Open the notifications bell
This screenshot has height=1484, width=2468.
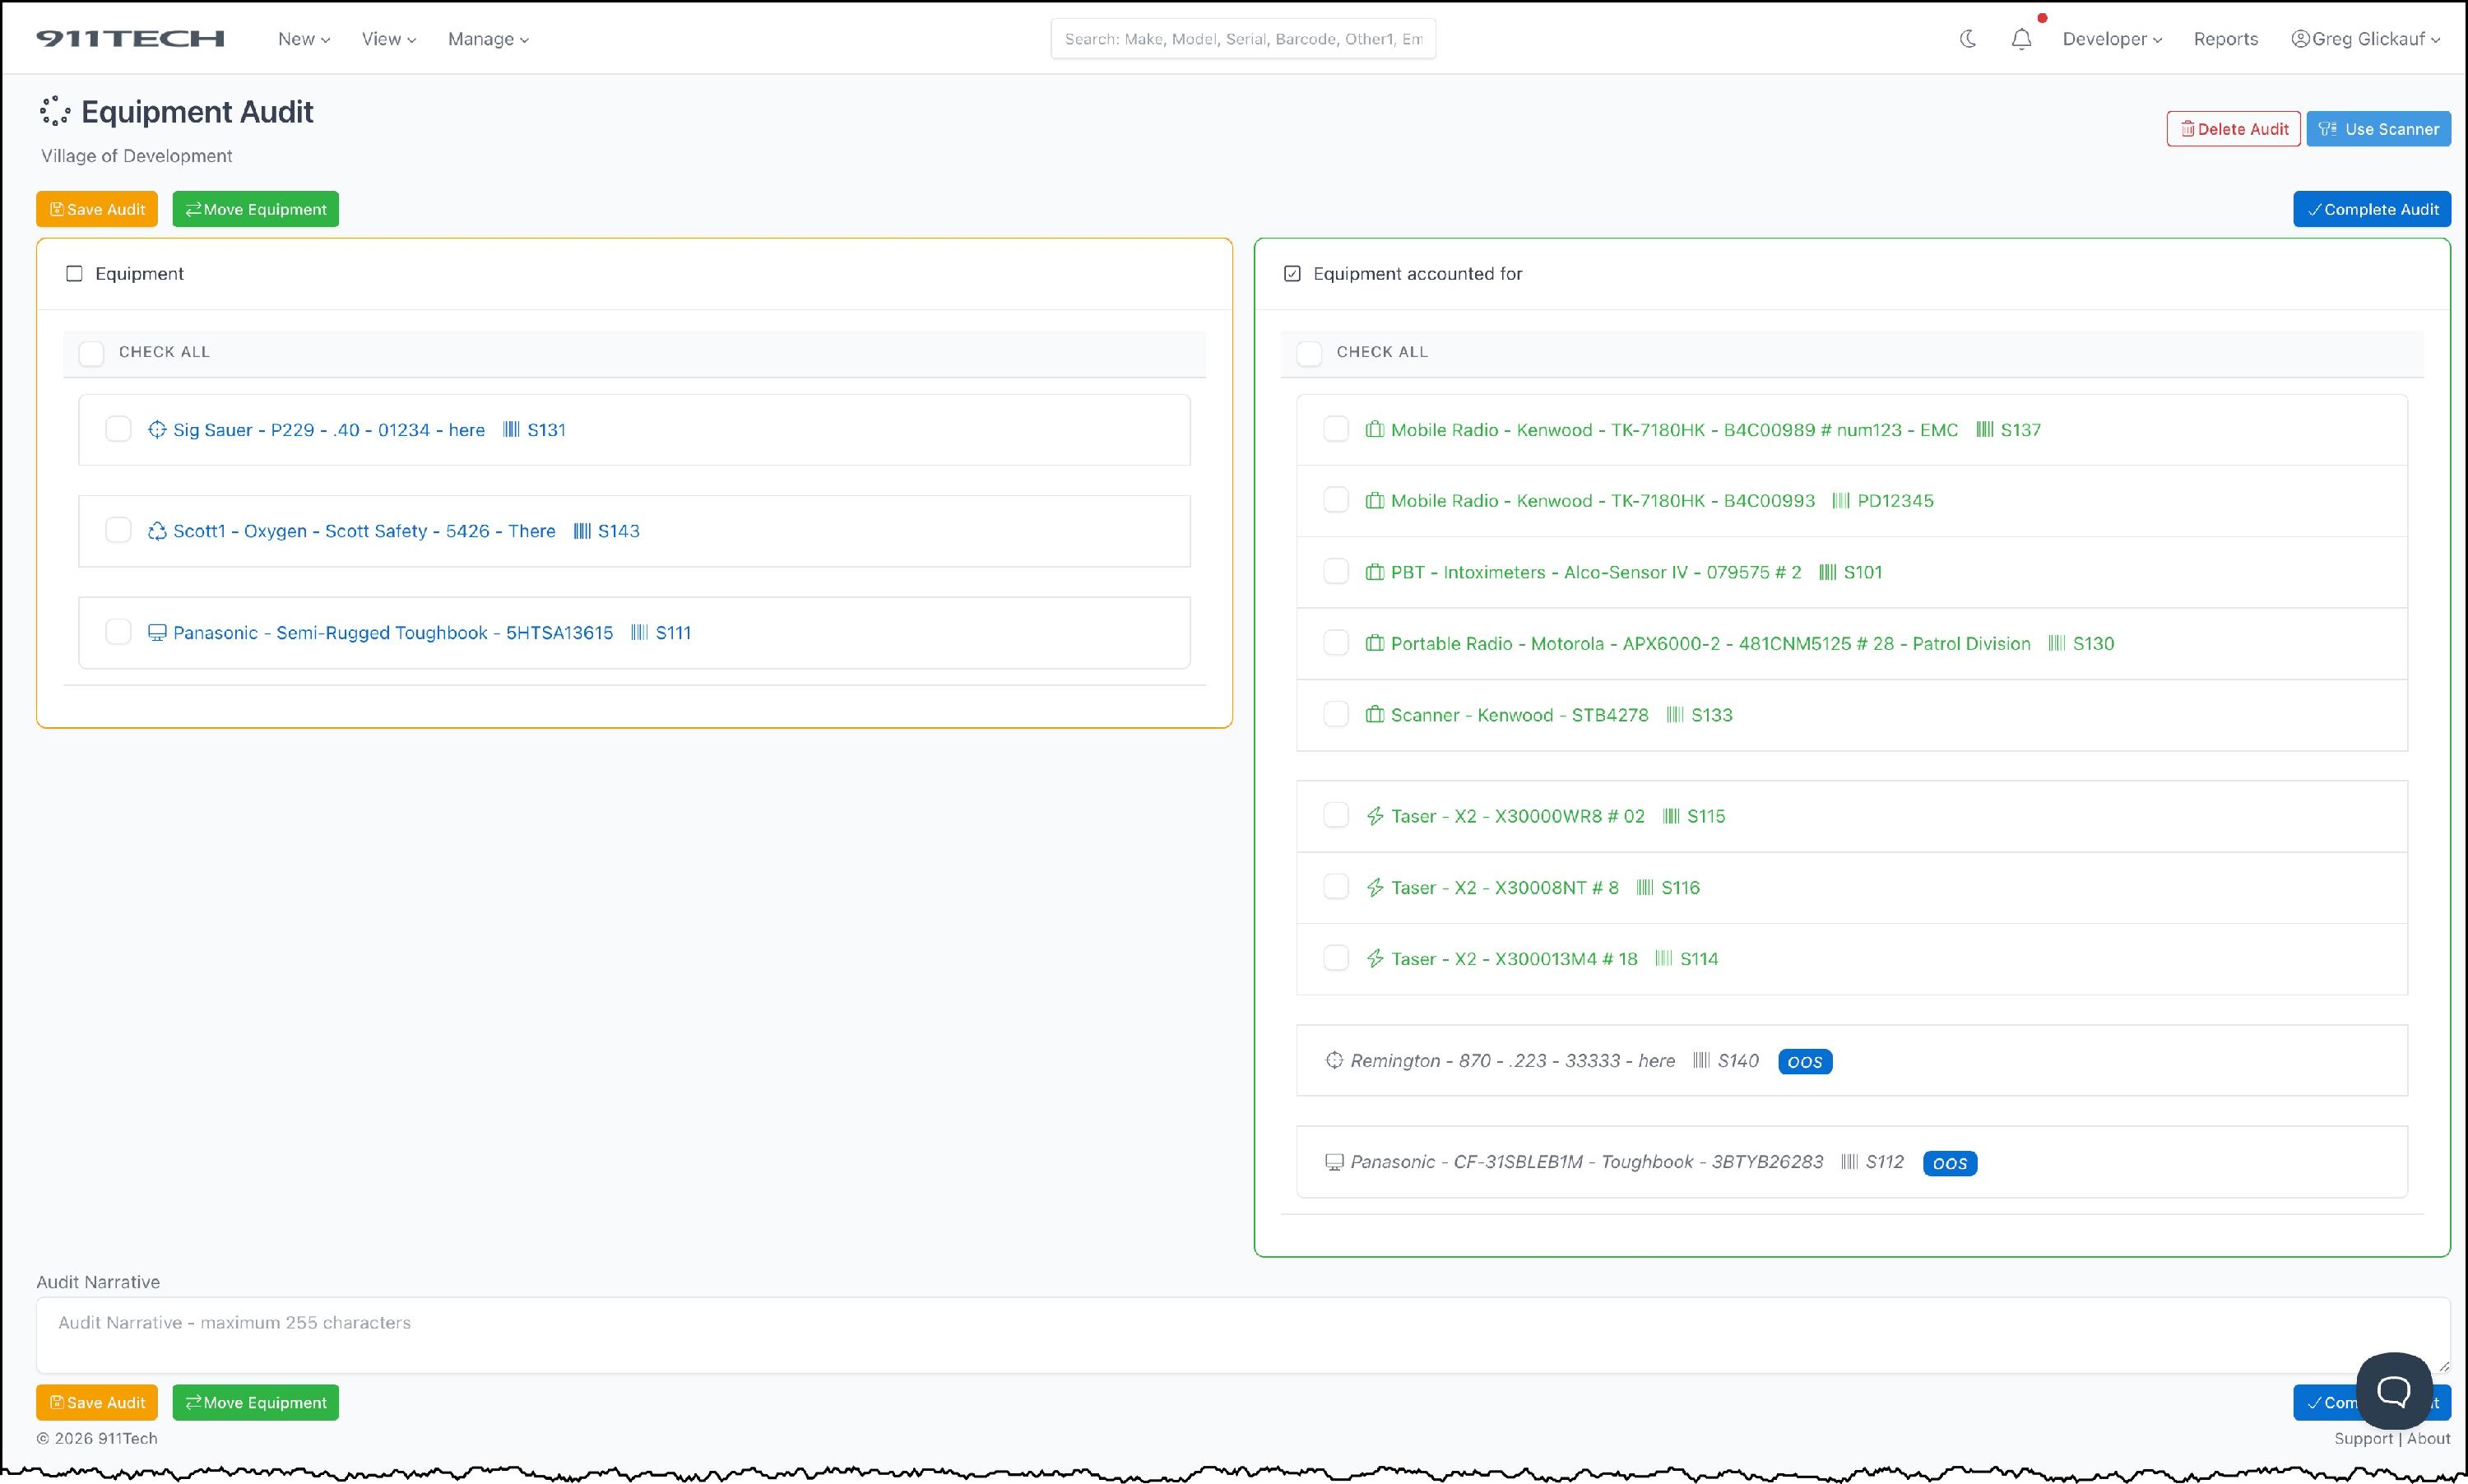(x=2021, y=39)
